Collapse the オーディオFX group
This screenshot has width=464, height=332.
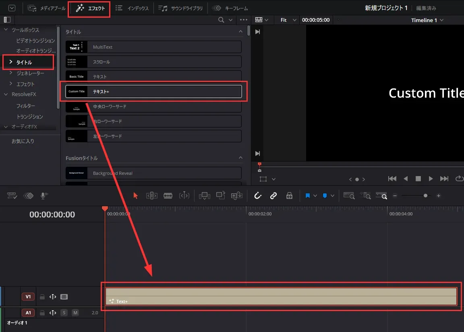(6, 127)
